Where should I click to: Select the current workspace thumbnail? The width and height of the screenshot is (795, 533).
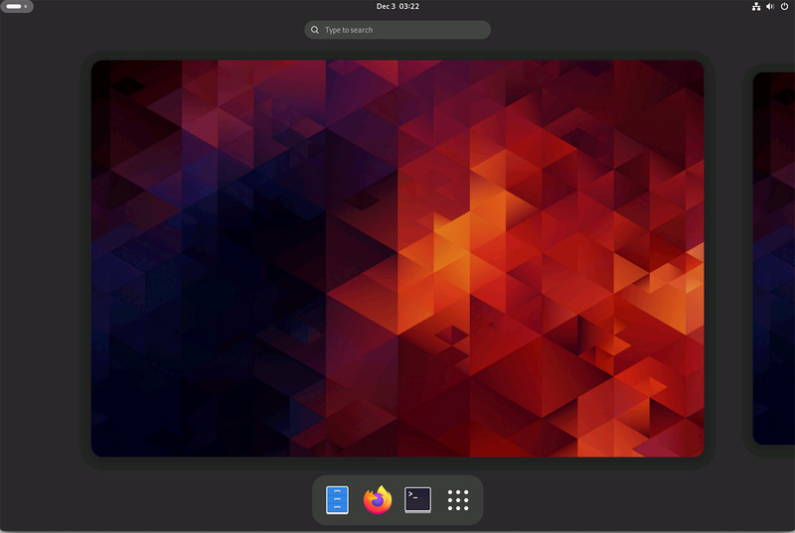point(397,258)
